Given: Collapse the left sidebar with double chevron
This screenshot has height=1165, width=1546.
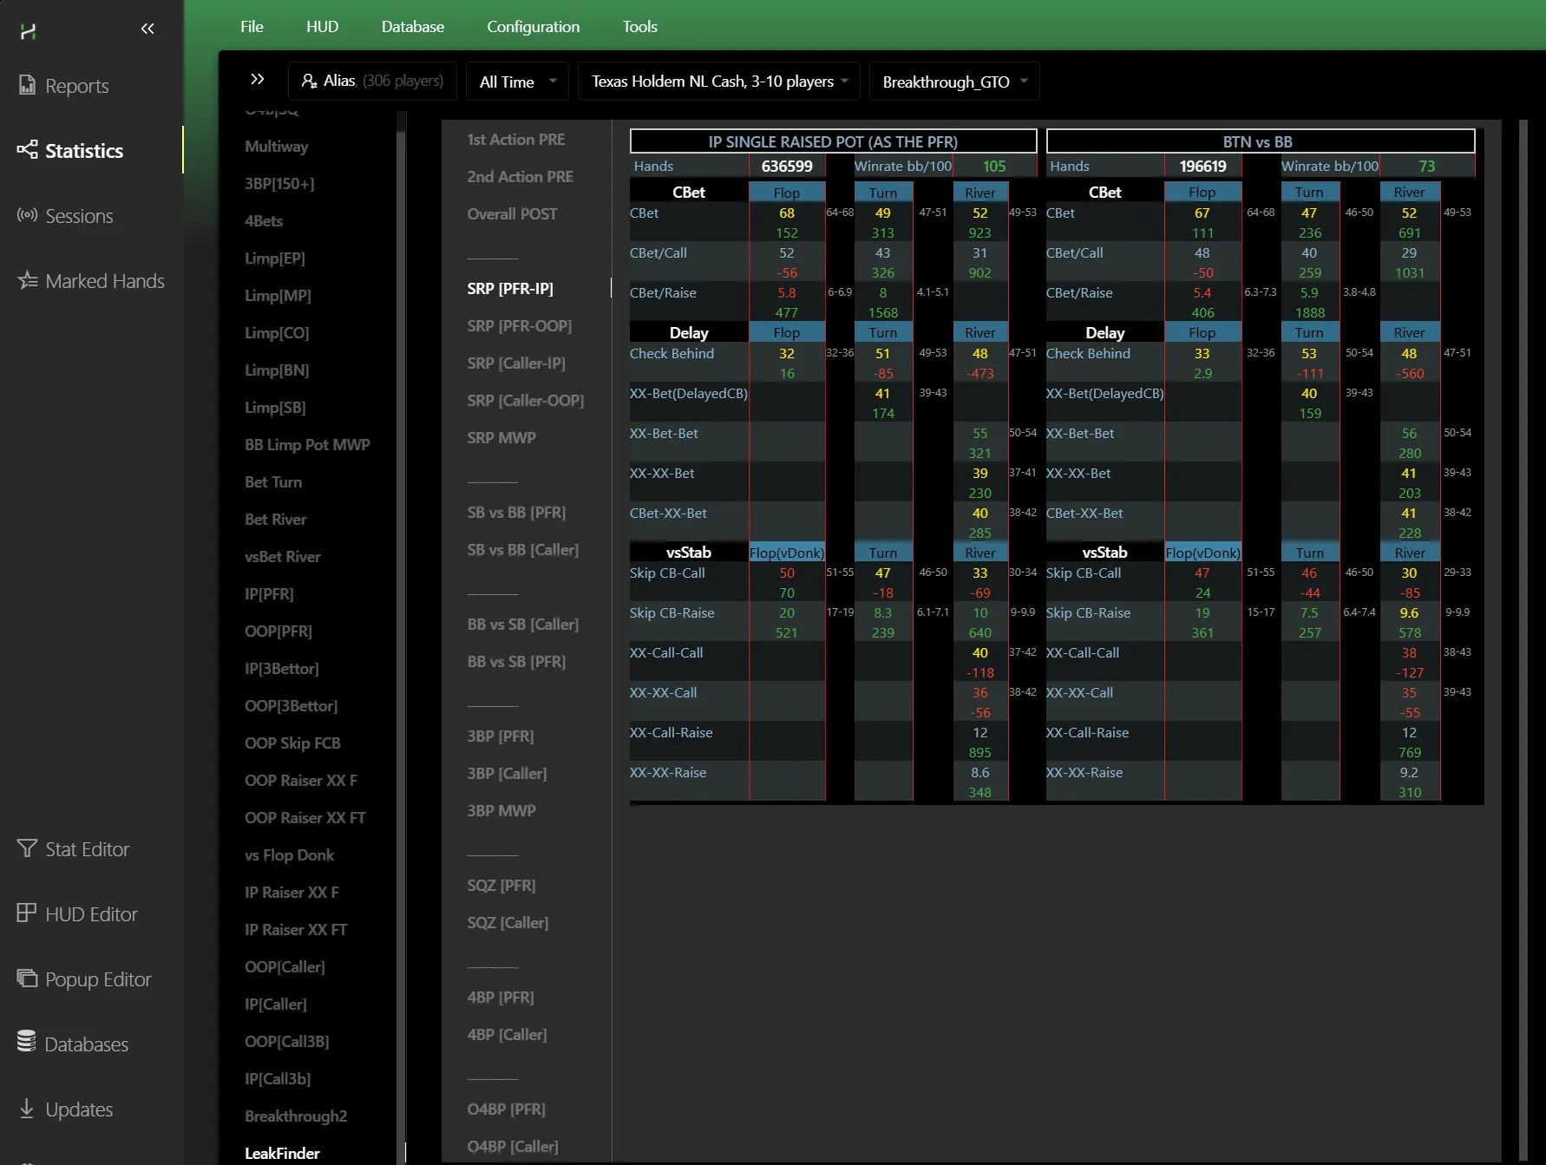Looking at the screenshot, I should (x=147, y=29).
